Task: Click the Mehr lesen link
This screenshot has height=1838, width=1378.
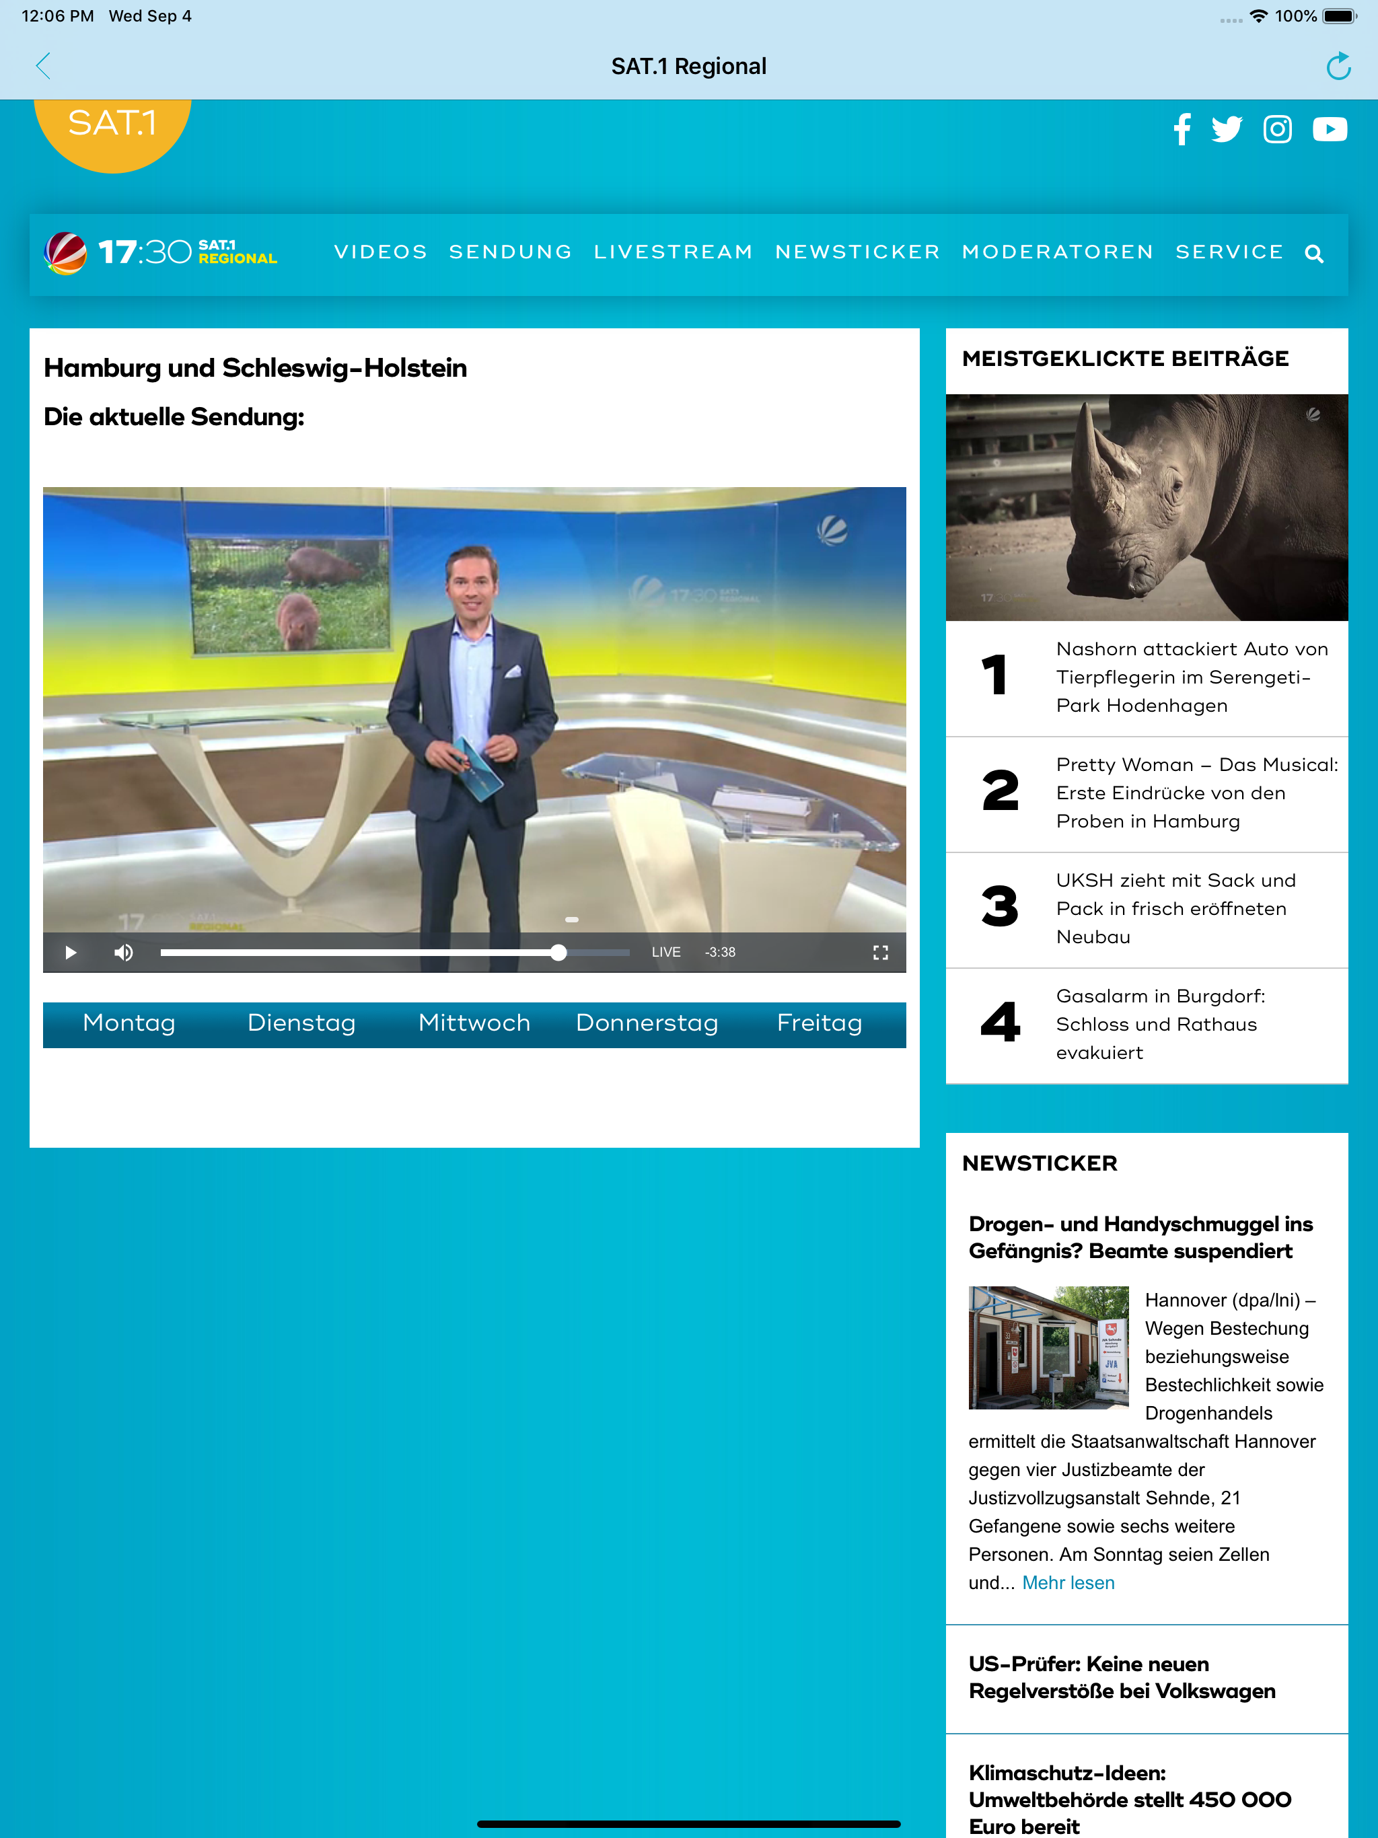Action: [x=1068, y=1583]
